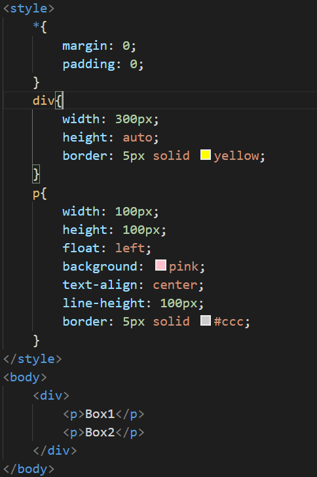Click the Box1 paragraph text
317x477 pixels.
(100, 414)
